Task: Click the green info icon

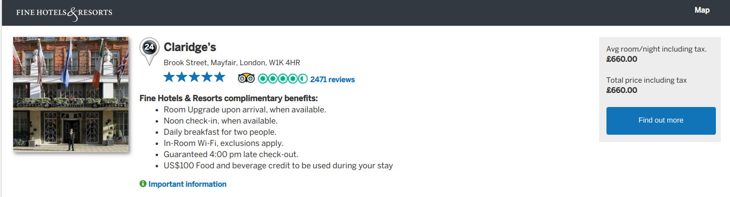Action: coord(143,184)
